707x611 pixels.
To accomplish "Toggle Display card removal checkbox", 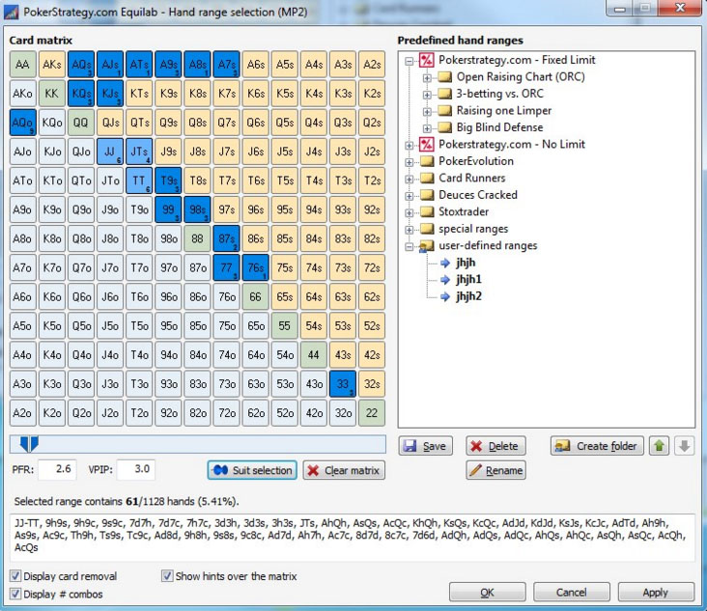I will [15, 576].
